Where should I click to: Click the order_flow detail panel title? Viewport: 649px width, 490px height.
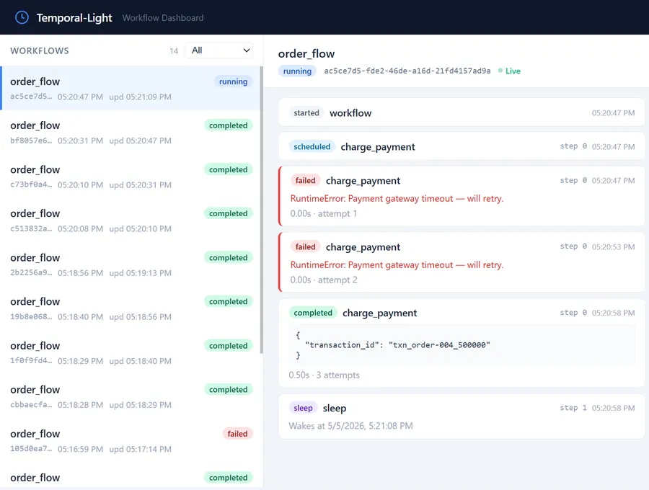[306, 54]
